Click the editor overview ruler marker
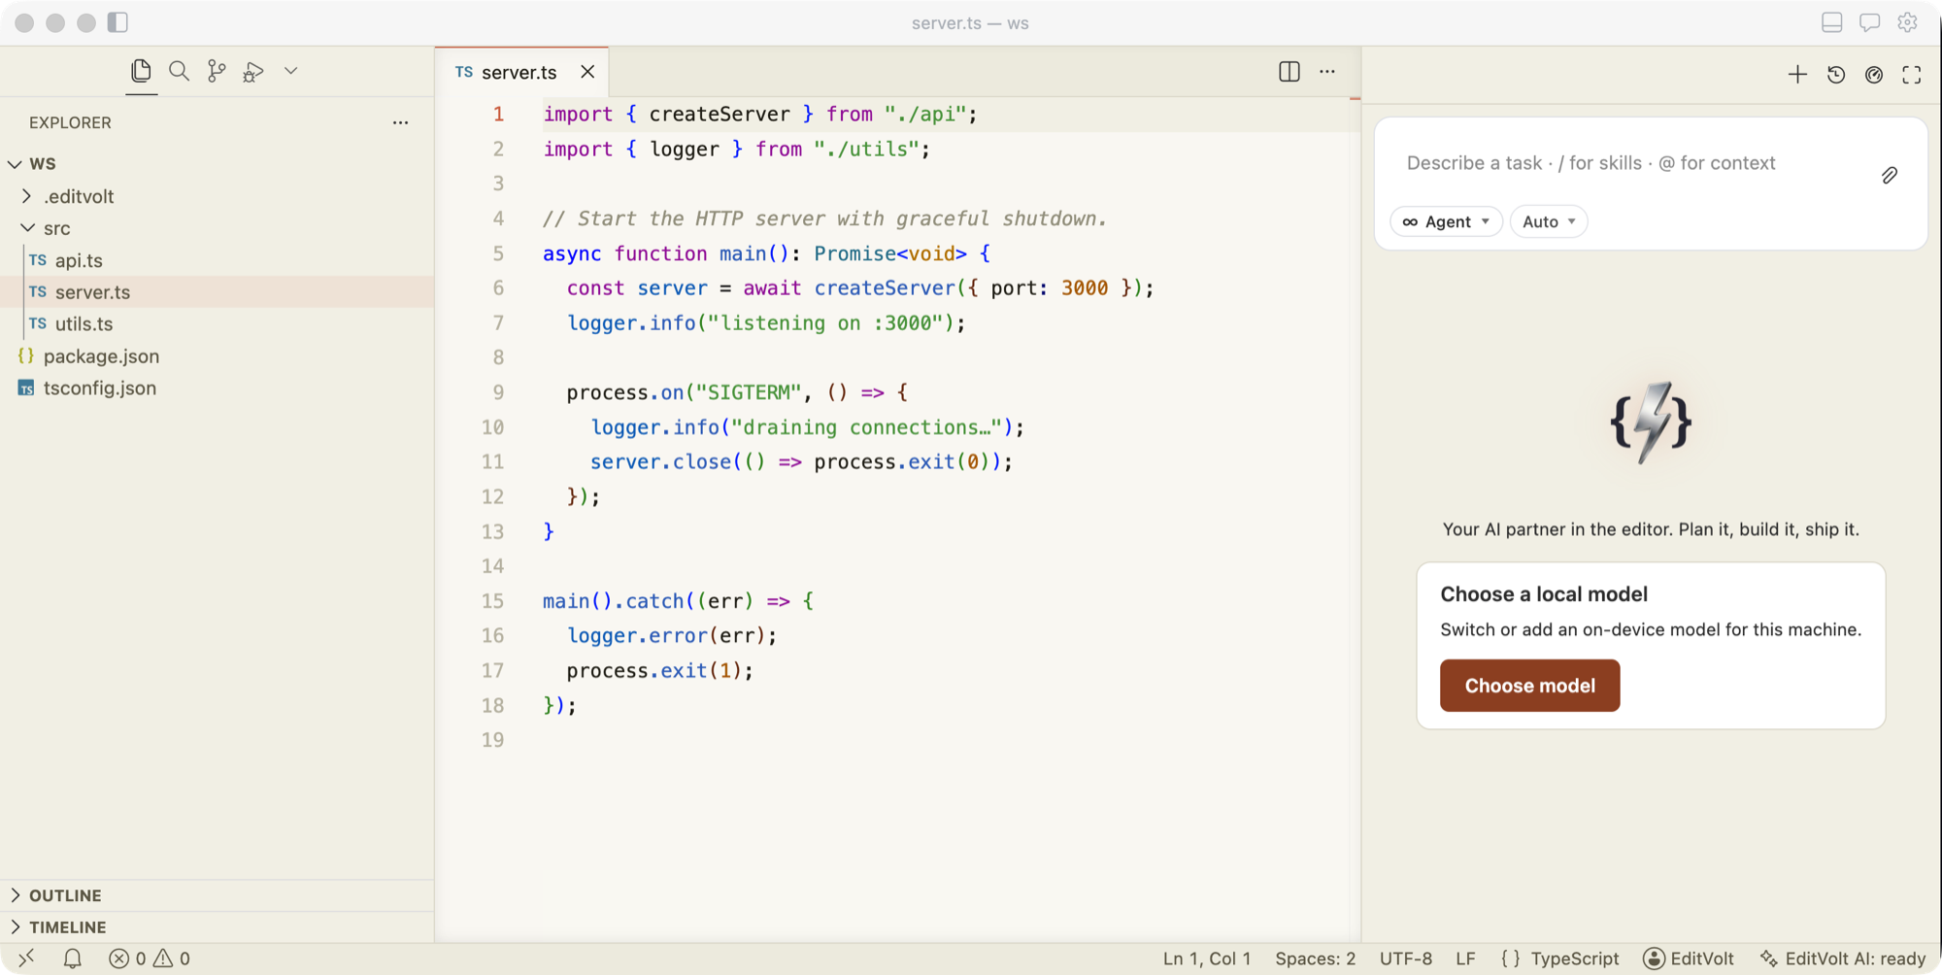This screenshot has height=975, width=1942. point(1355,98)
